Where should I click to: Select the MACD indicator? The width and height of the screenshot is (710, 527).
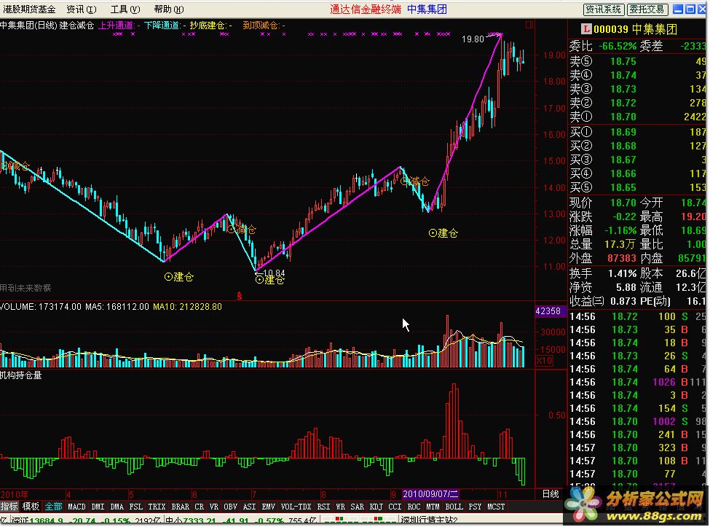(x=76, y=507)
